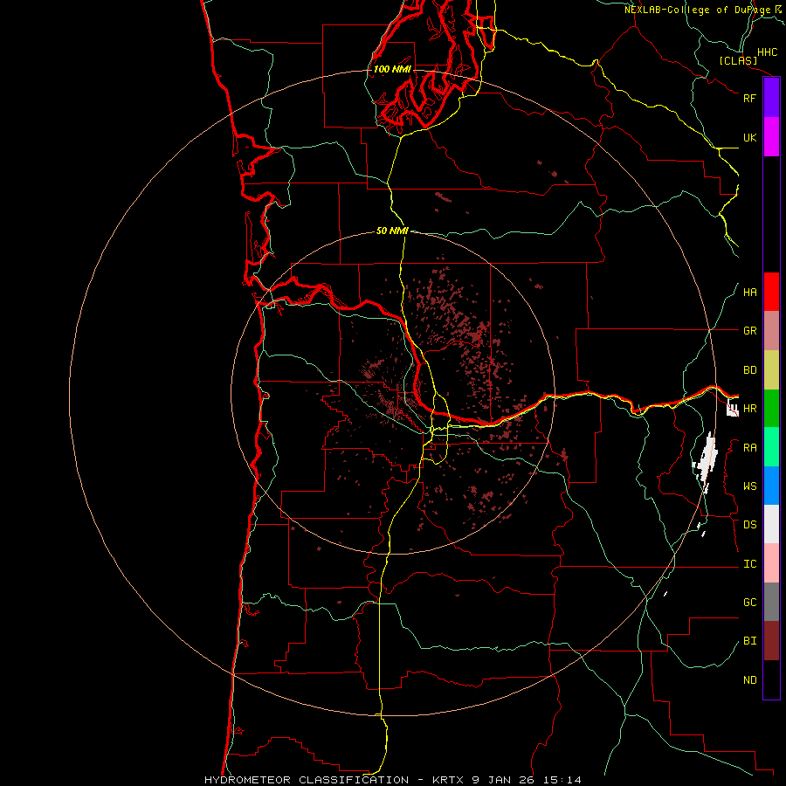Click the ND legend label
Screen dimensions: 786x786
pyautogui.click(x=749, y=679)
